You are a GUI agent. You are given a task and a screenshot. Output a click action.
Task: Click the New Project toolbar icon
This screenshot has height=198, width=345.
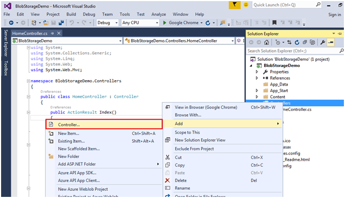tap(34, 22)
